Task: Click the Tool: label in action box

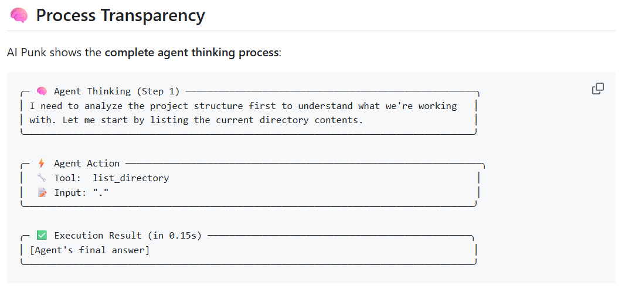Action: tap(68, 178)
